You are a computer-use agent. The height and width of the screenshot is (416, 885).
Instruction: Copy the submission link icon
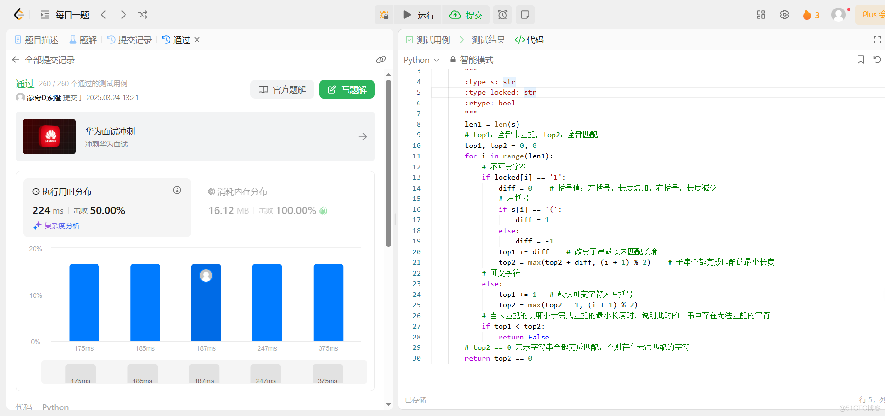(381, 60)
